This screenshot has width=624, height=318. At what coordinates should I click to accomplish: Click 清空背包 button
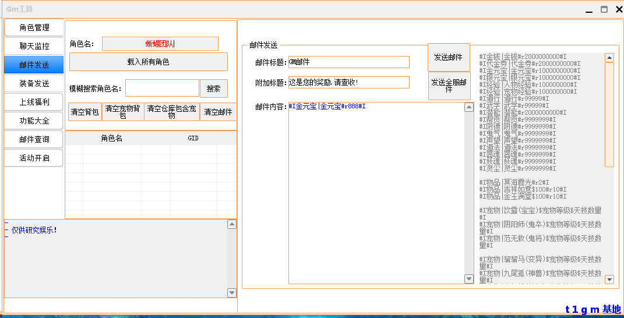click(84, 112)
